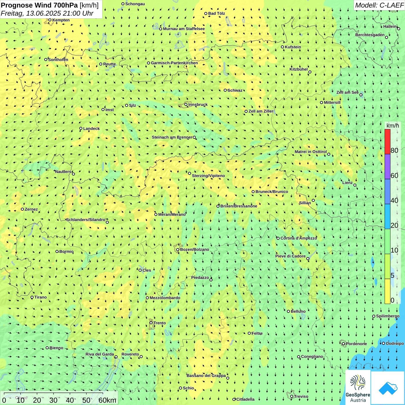Click the Bienno town label
405x405 pixels.
tap(56, 348)
